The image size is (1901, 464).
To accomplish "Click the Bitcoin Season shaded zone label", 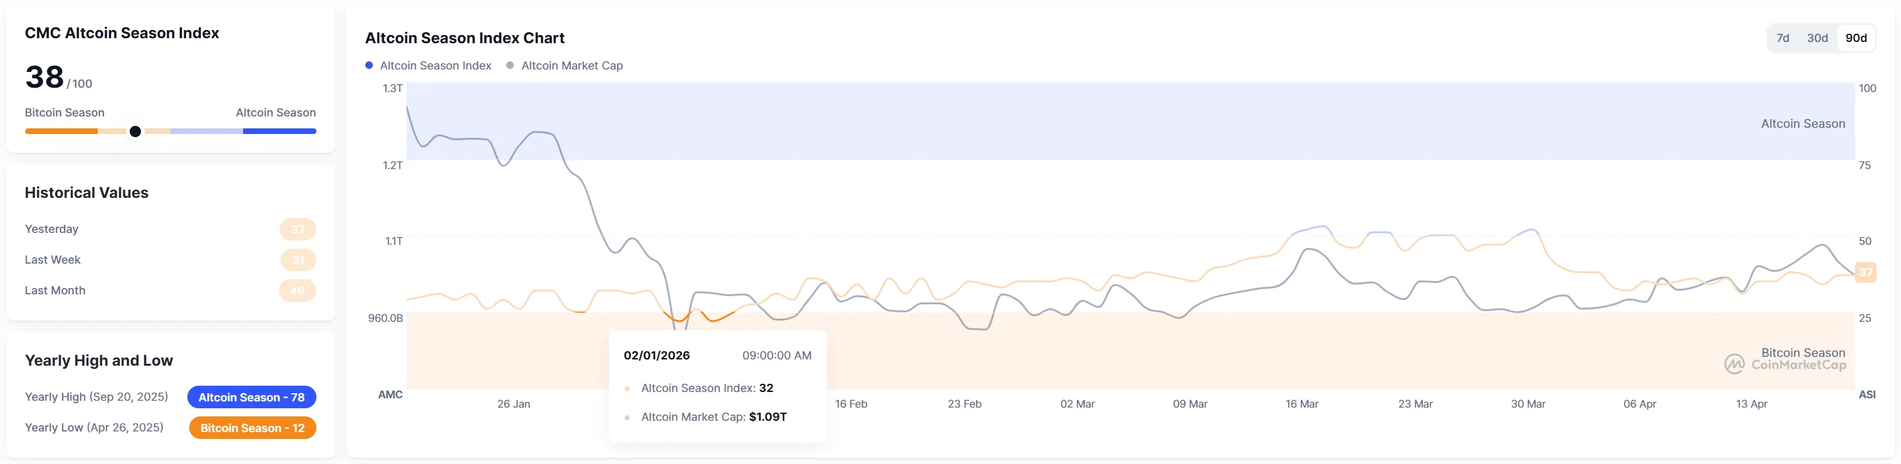I will point(1802,353).
